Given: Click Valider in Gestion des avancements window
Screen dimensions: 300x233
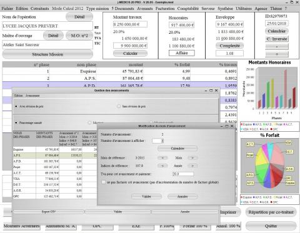Looking at the screenshot, I should click(x=118, y=212).
